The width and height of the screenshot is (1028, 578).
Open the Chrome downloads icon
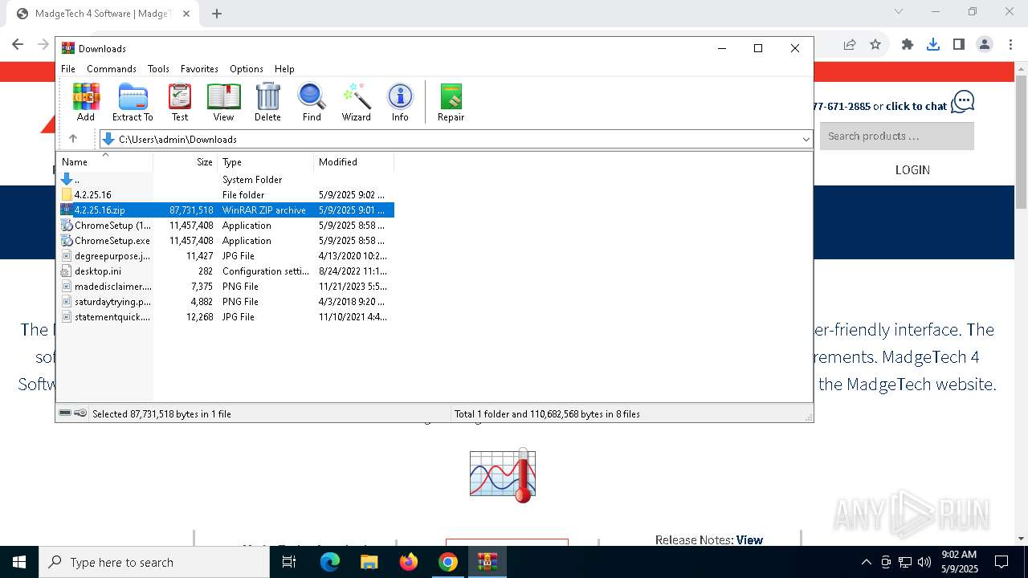point(933,44)
